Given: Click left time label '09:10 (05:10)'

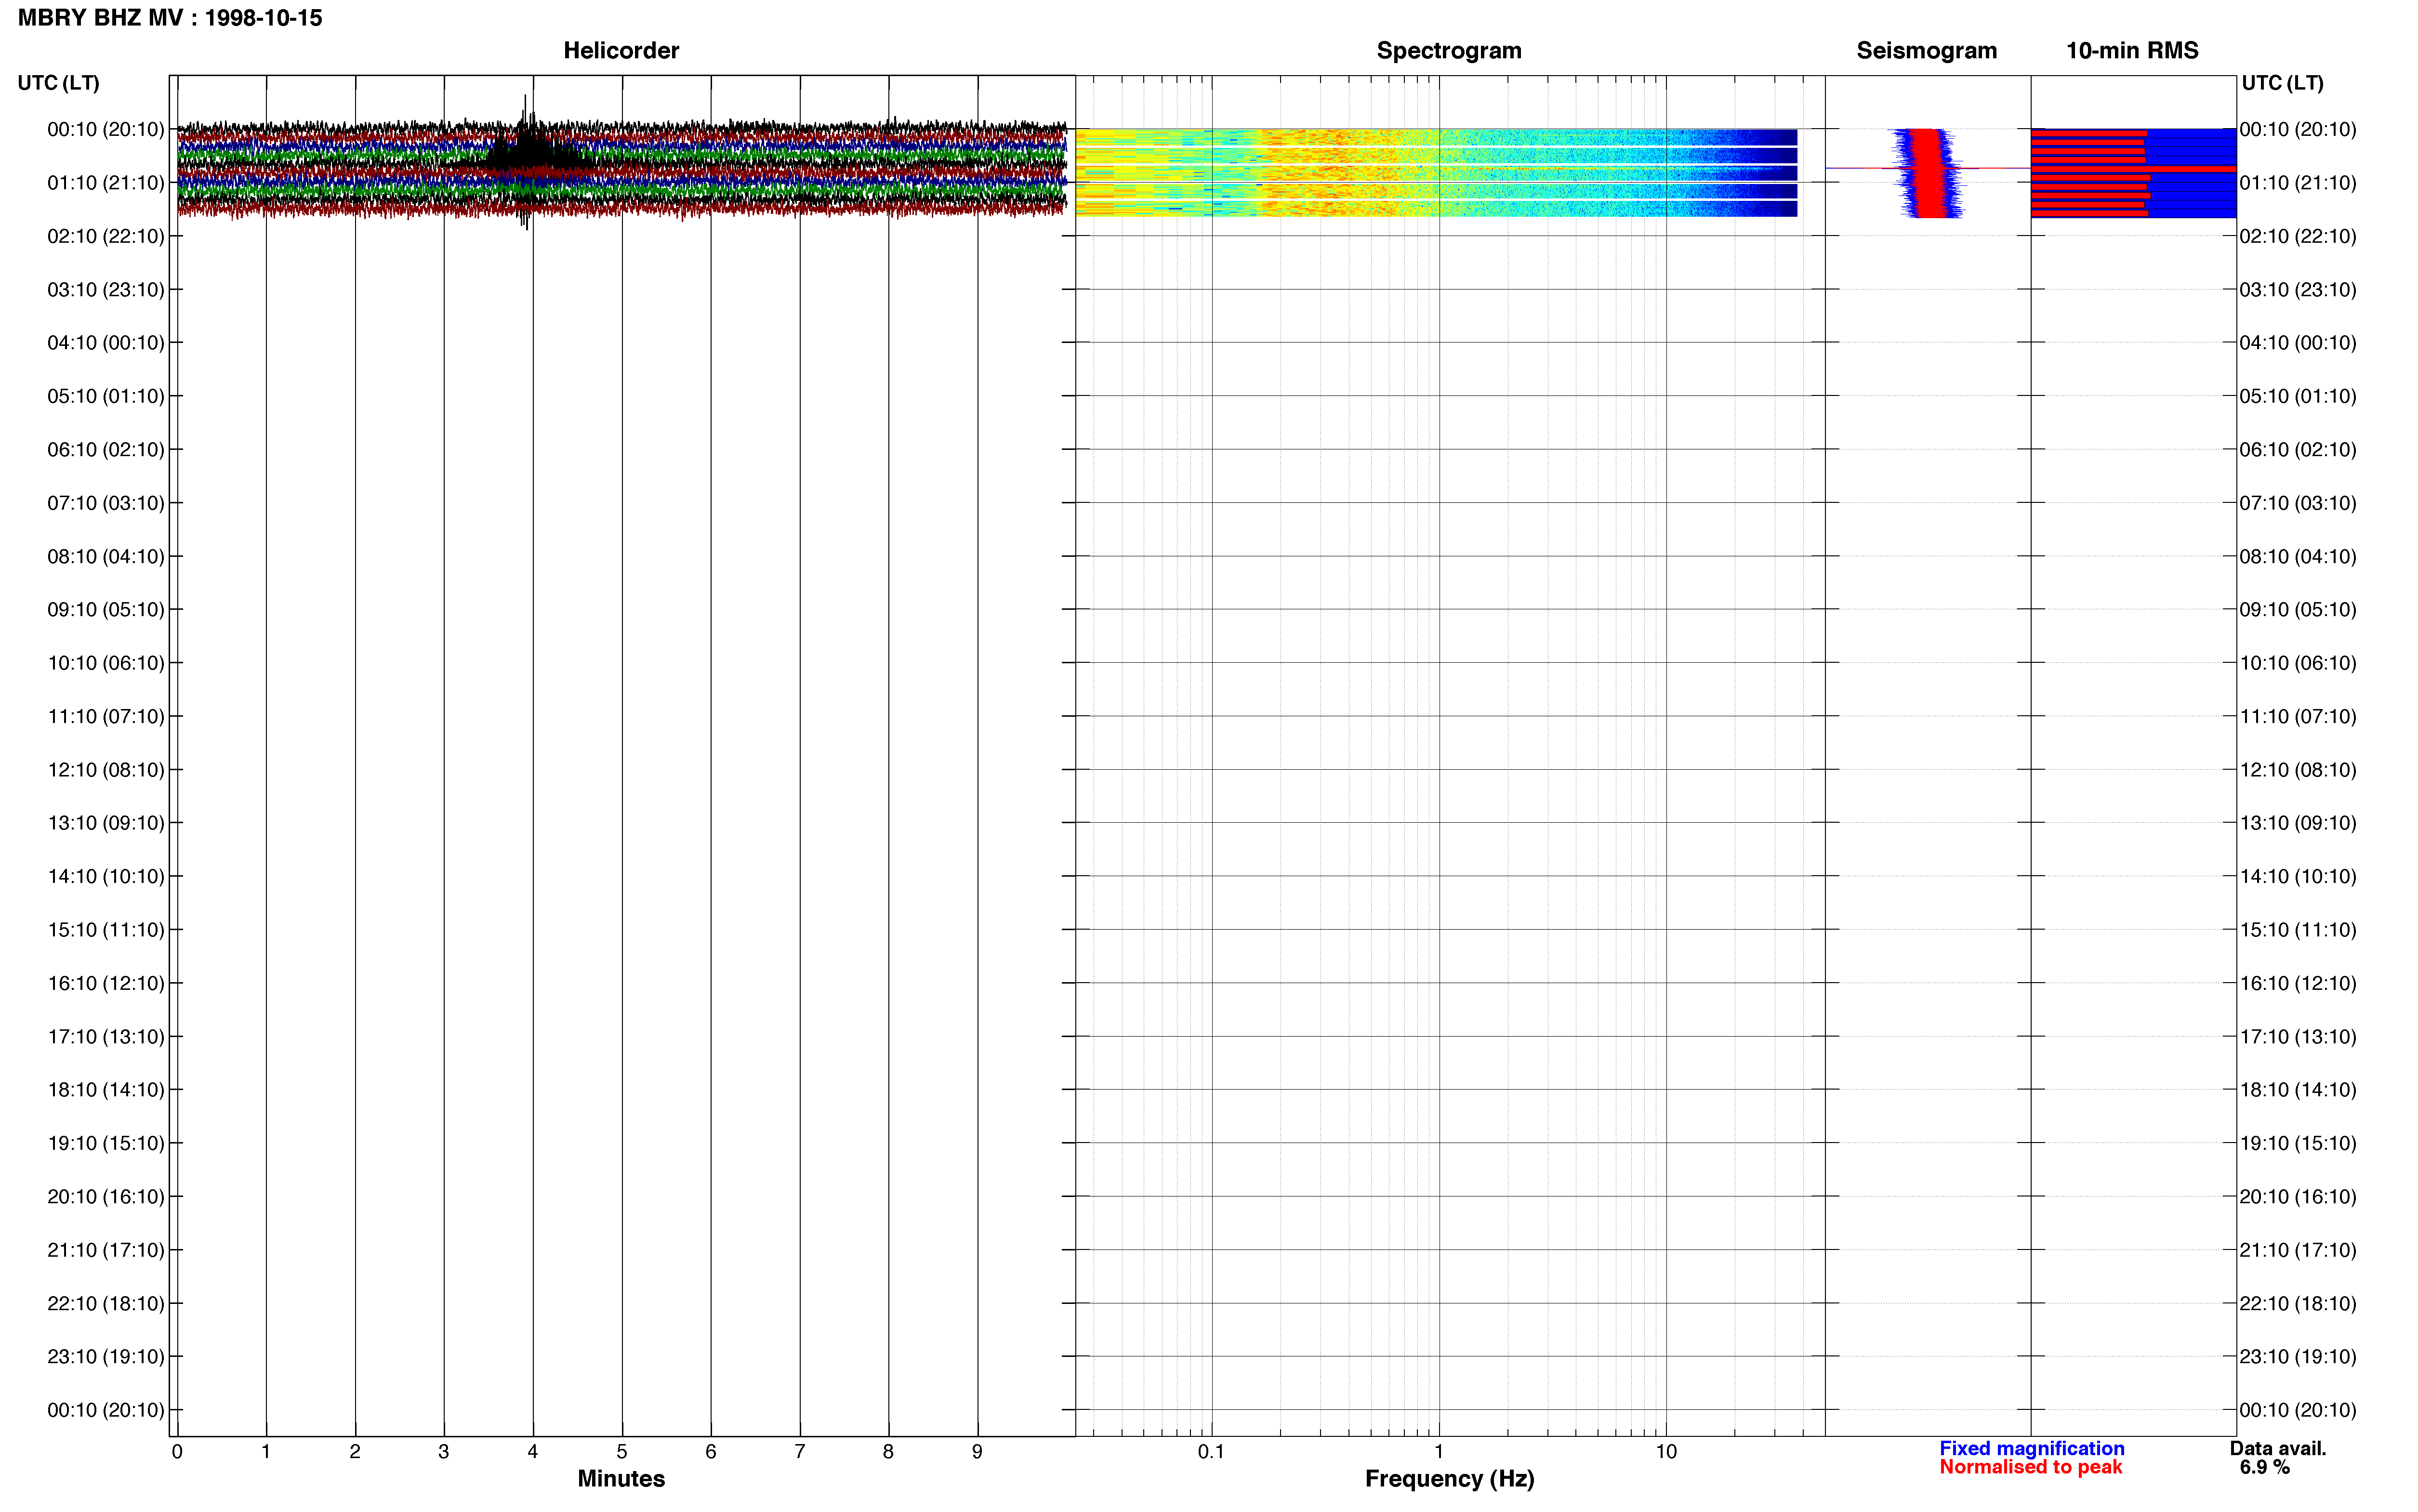Looking at the screenshot, I should [x=106, y=610].
